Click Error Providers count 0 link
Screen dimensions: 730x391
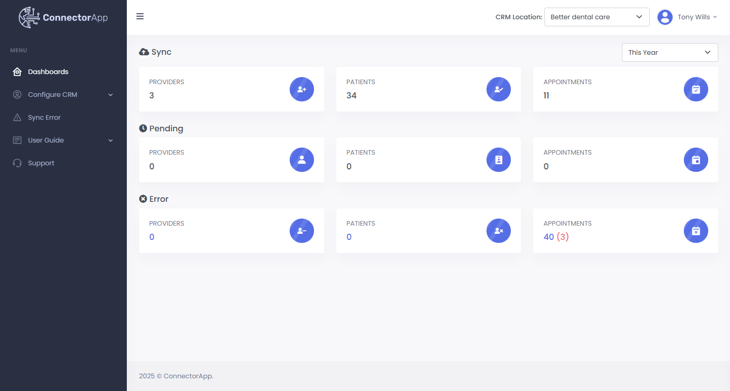[x=152, y=237]
